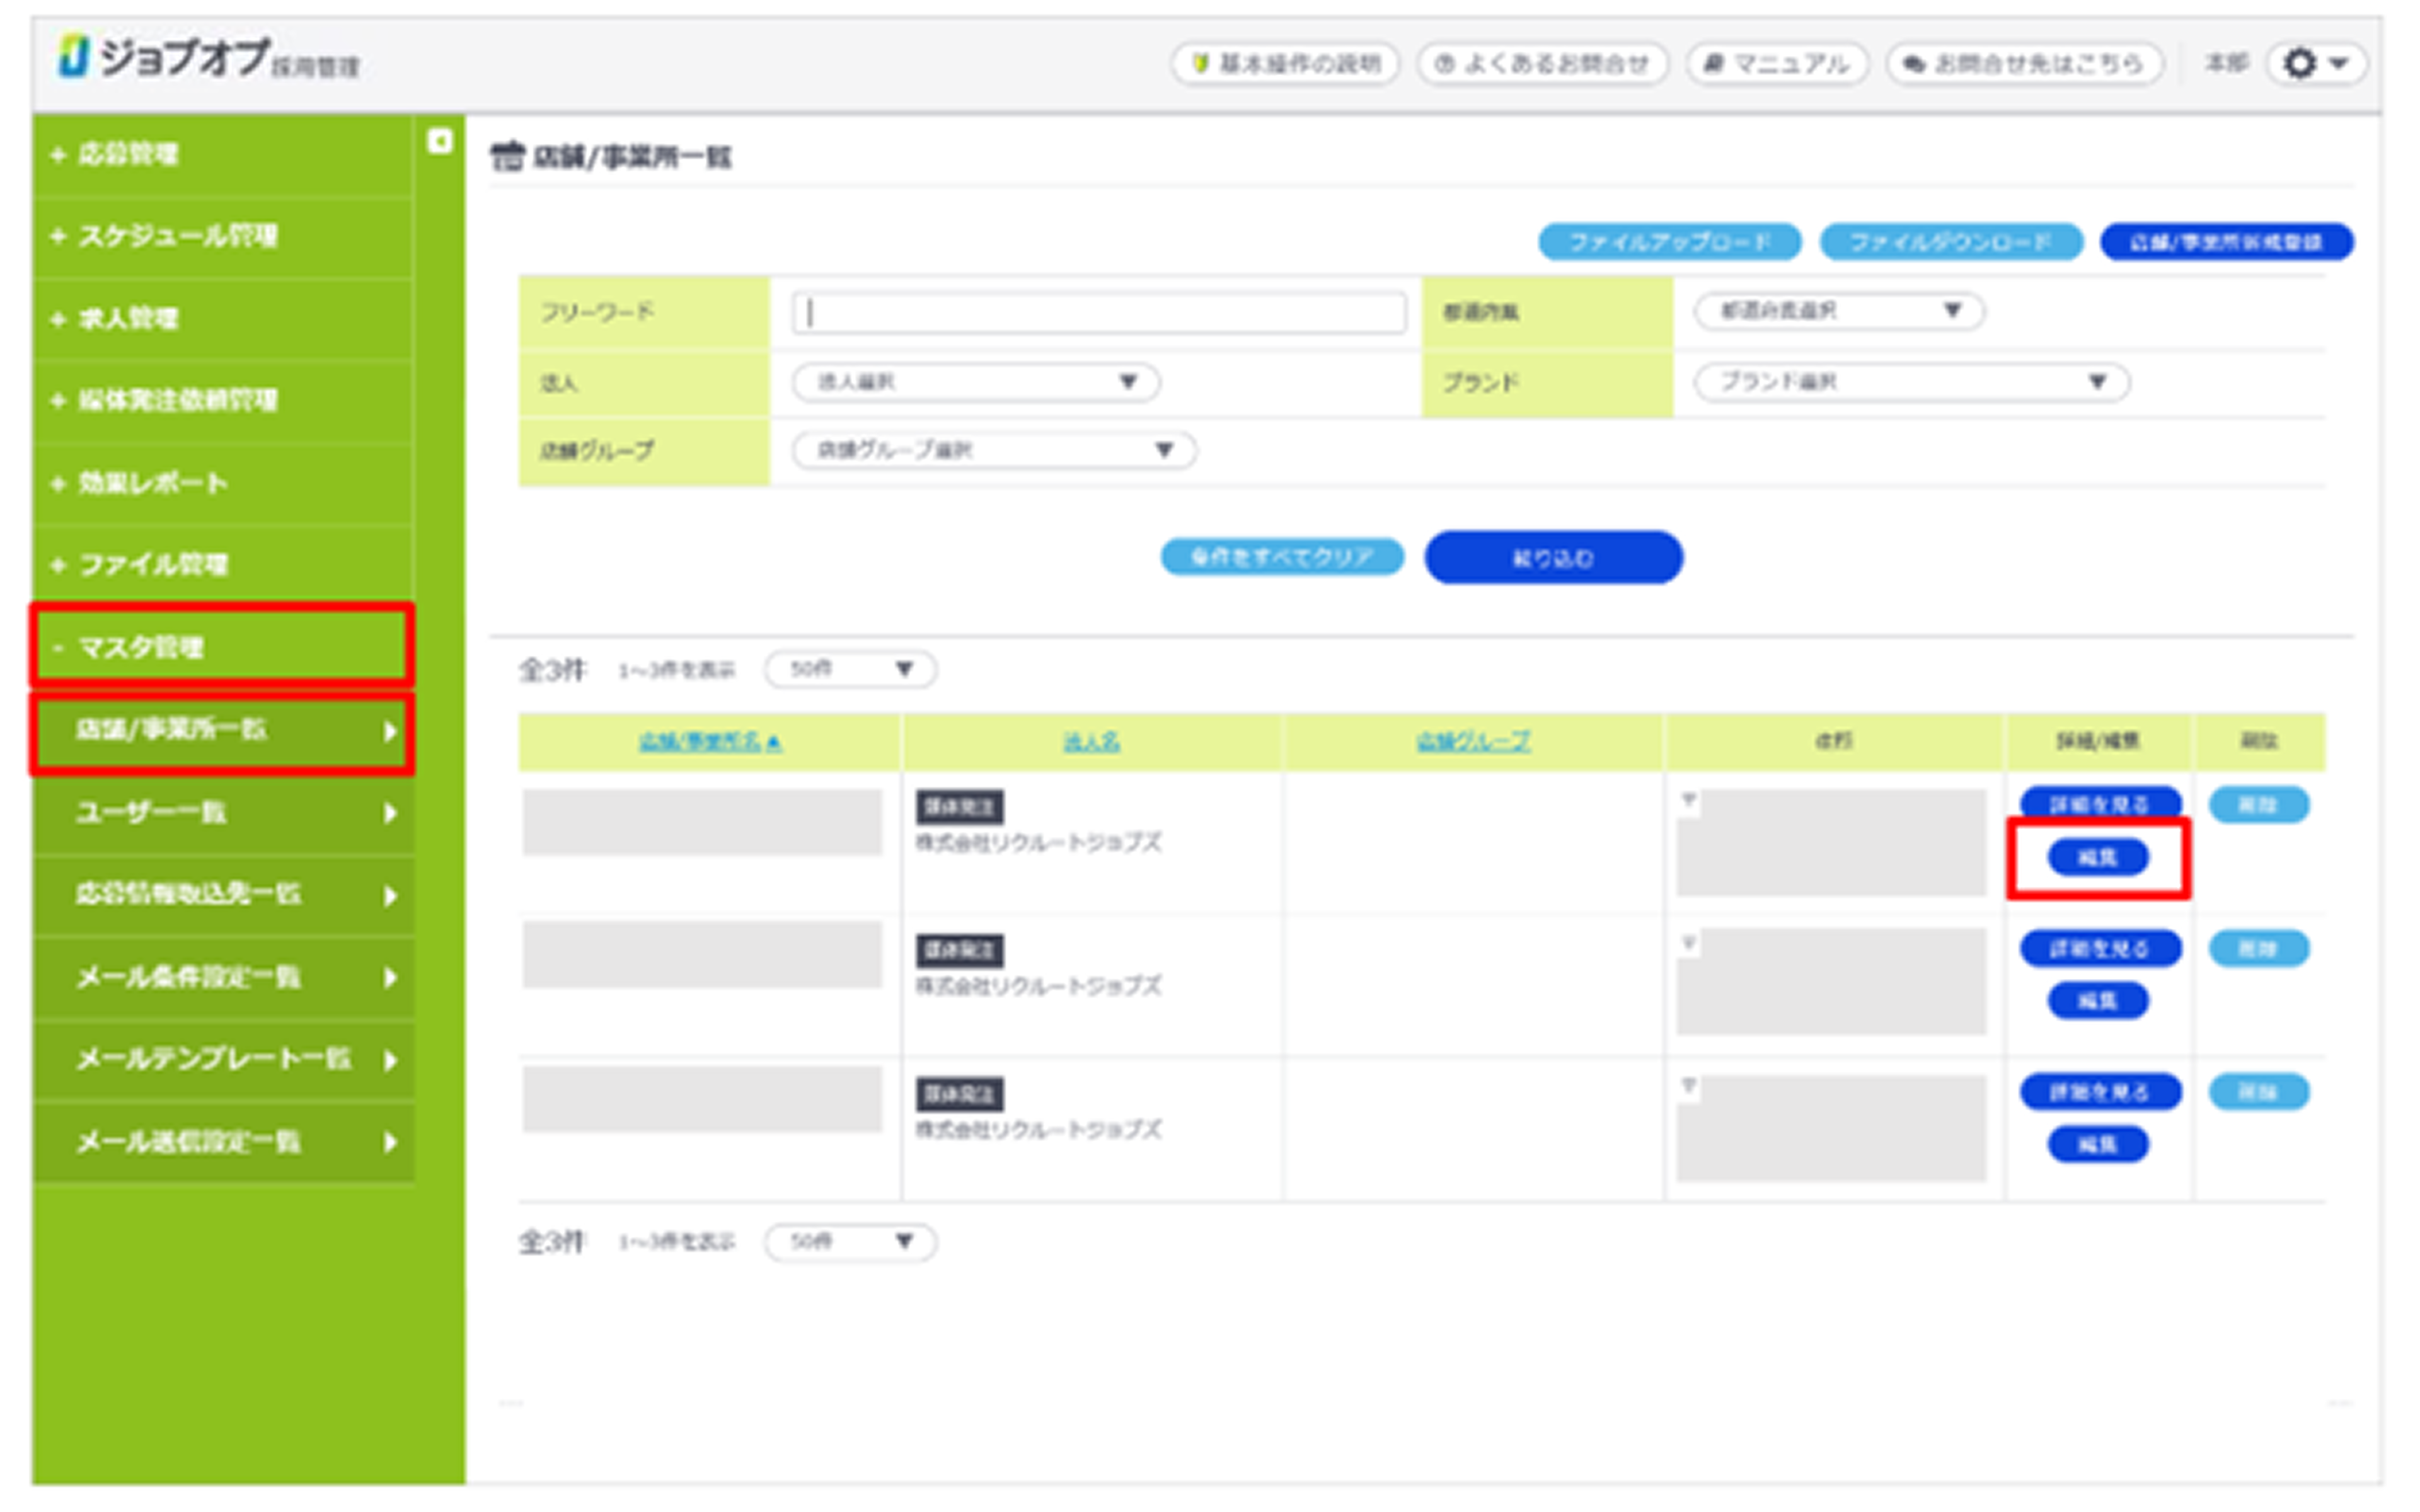
Task: Click the フリーワード text field
Action: point(1098,313)
